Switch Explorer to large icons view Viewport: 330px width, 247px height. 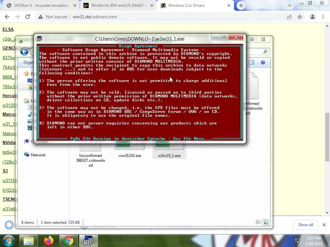tap(266, 222)
